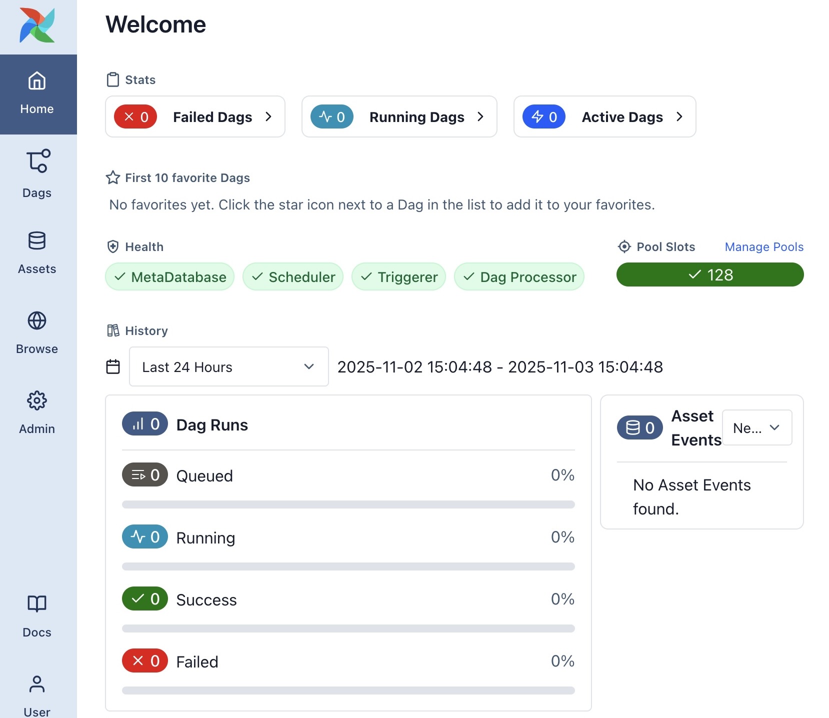Go to Assets in the sidebar

click(x=37, y=252)
